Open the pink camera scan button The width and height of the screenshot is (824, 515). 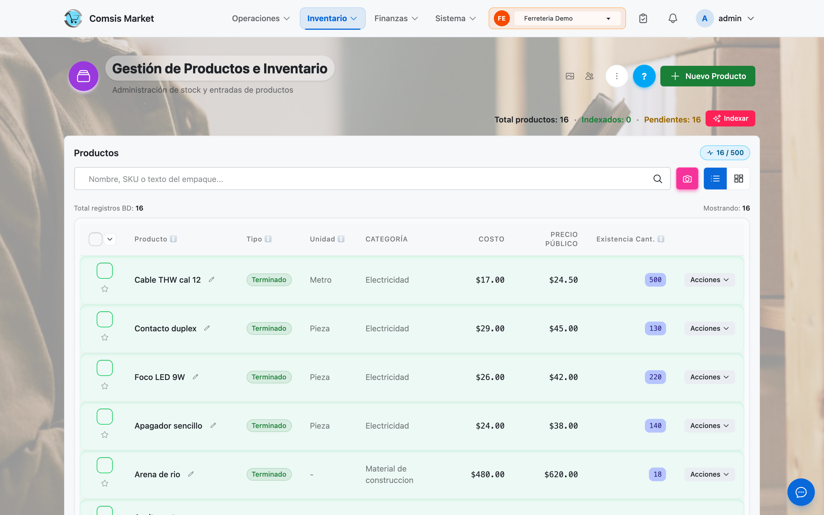click(687, 179)
